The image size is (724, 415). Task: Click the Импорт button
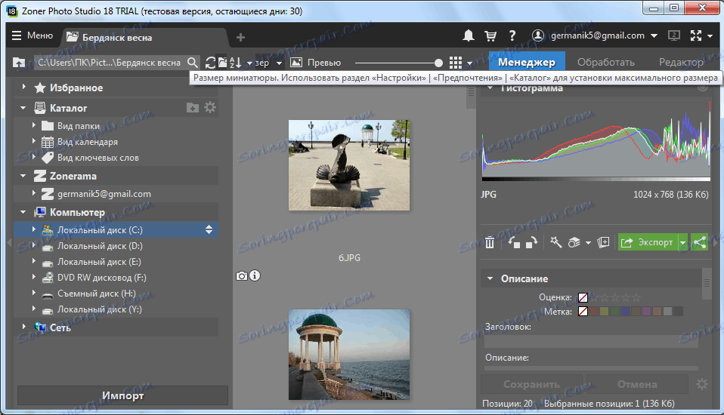coord(122,395)
